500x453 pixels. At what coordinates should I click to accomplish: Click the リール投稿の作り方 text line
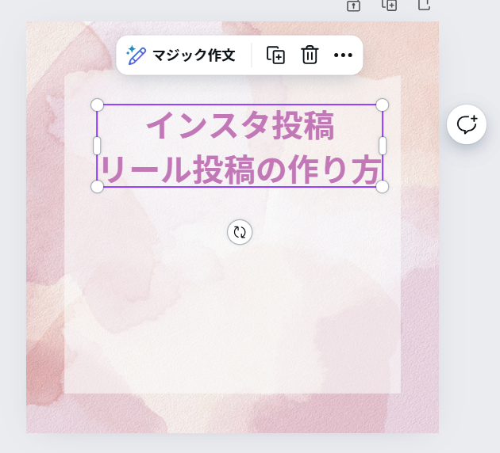240,169
